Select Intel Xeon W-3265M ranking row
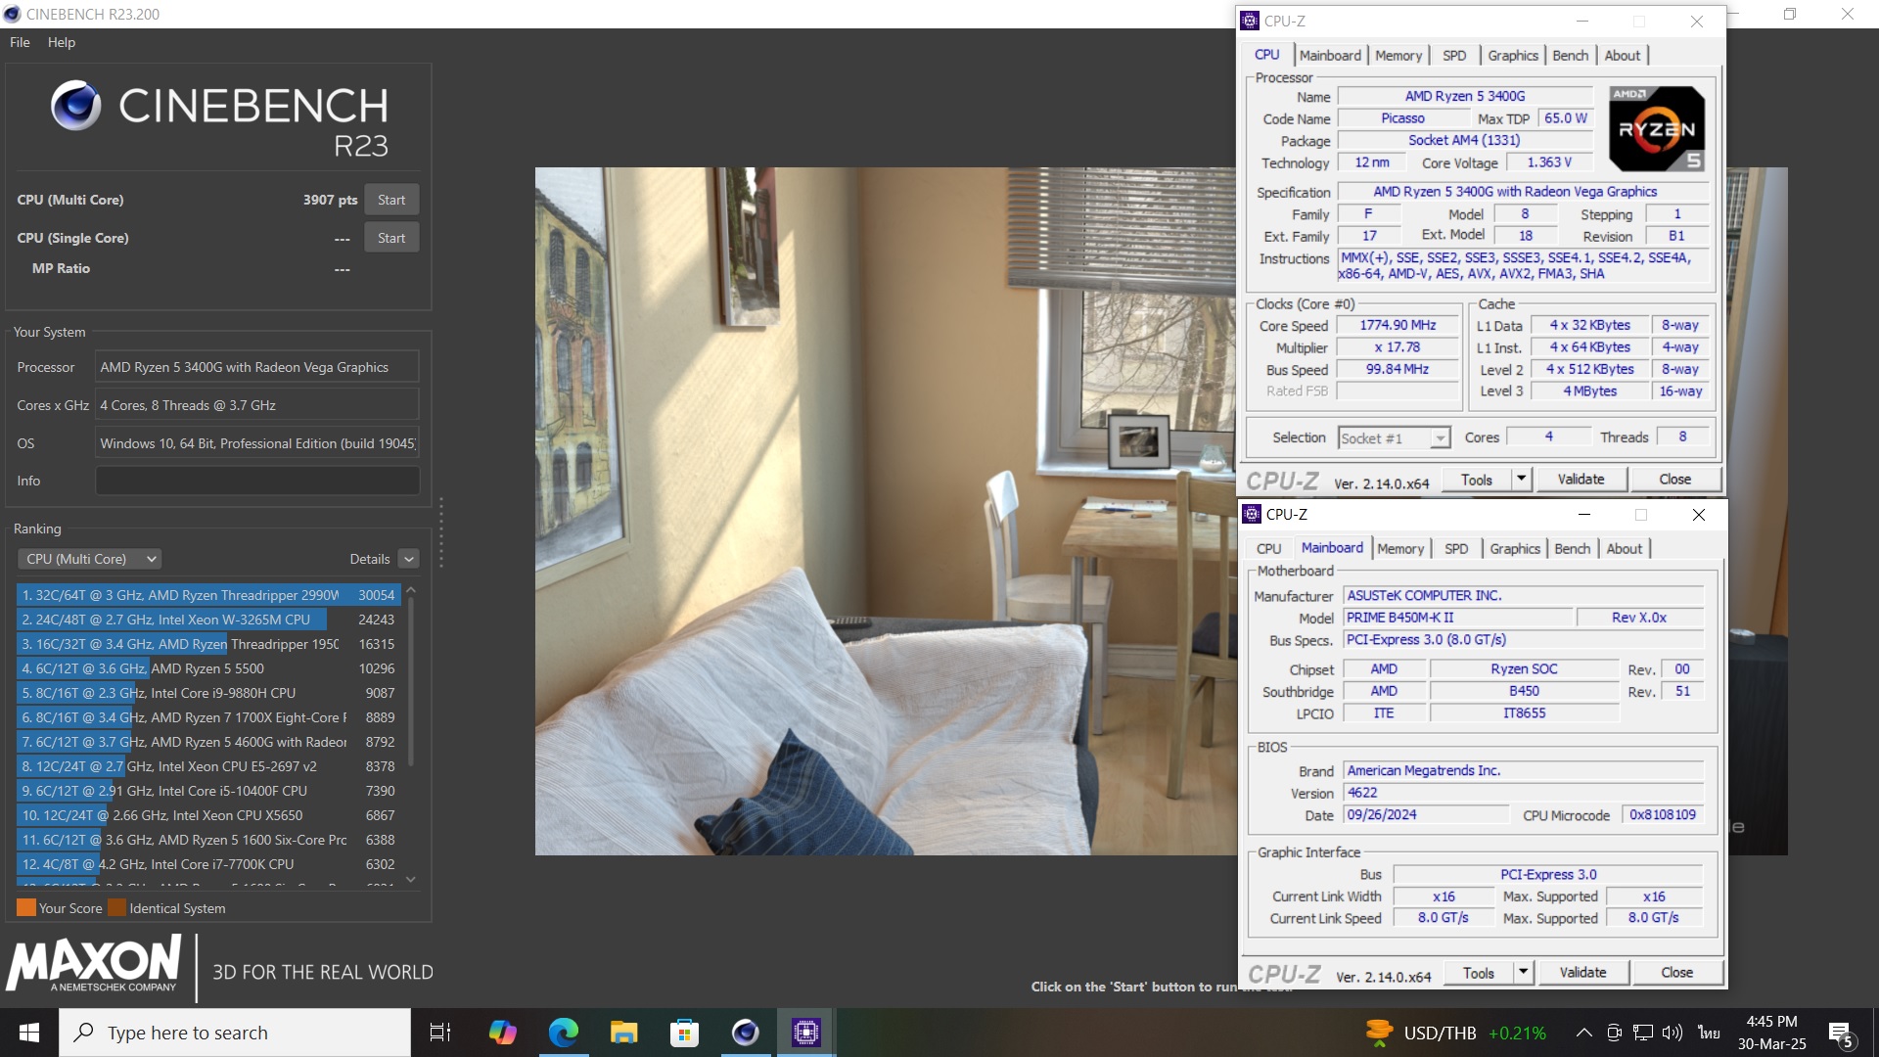Image resolution: width=1879 pixels, height=1057 pixels. coord(208,620)
